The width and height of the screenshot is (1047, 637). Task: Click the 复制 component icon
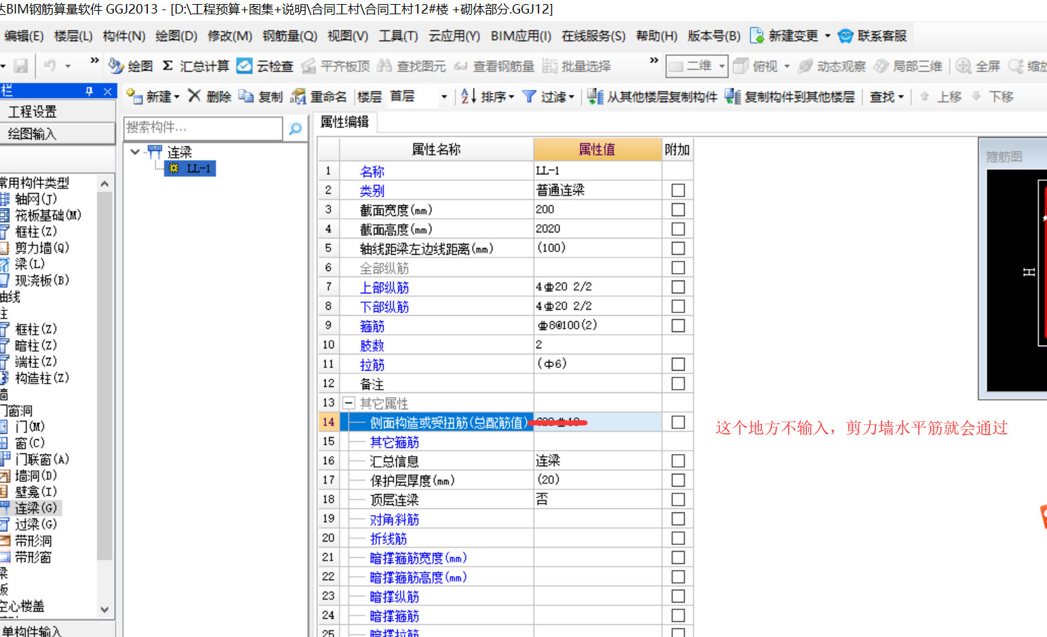point(246,96)
